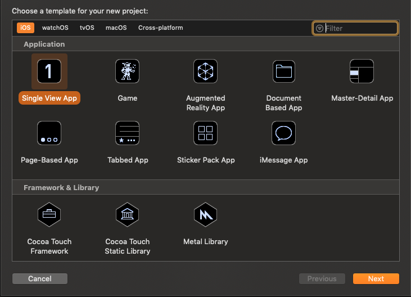Choose the Cocoa Touch Framework icon
Image resolution: width=411 pixels, height=297 pixels.
pyautogui.click(x=49, y=215)
